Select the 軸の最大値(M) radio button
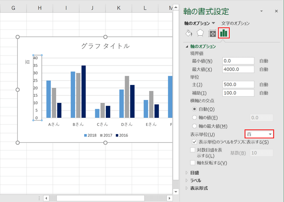The height and width of the screenshot is (202, 284). [x=194, y=126]
